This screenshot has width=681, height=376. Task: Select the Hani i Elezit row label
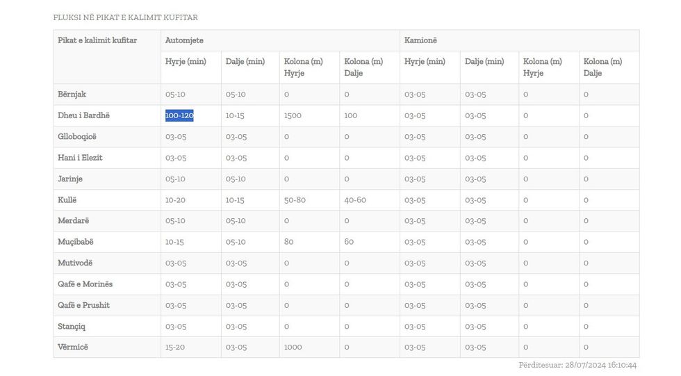tap(80, 158)
